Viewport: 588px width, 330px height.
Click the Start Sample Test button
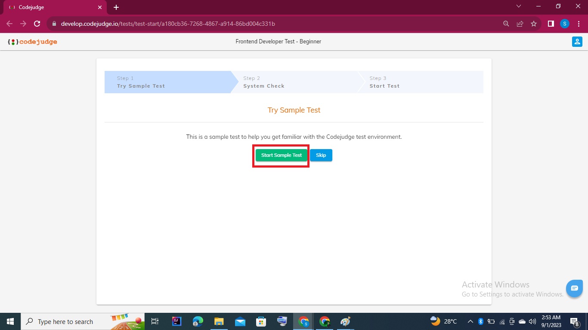[x=281, y=155]
